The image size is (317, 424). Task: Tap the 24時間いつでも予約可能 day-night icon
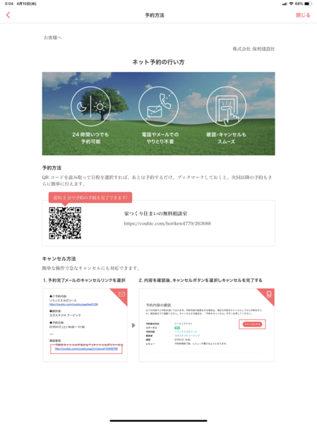pyautogui.click(x=90, y=106)
